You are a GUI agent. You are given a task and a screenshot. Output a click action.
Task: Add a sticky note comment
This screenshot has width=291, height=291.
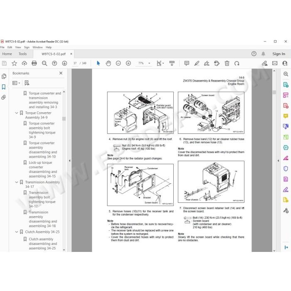187,64
